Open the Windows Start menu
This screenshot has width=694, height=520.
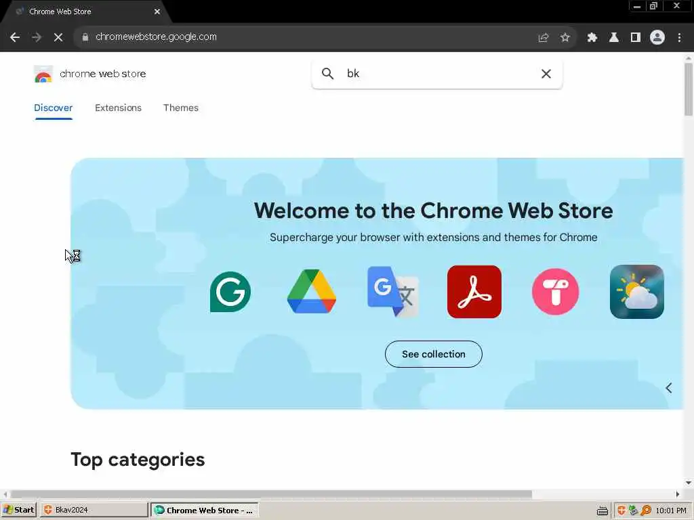click(x=18, y=511)
